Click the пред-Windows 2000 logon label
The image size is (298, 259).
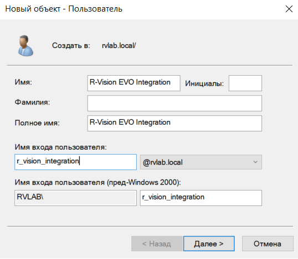tap(98, 182)
